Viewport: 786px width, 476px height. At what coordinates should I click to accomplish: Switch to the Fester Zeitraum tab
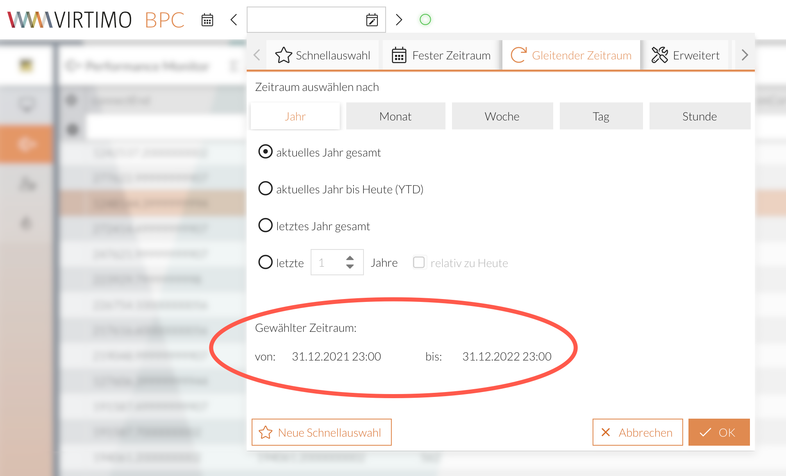tap(441, 55)
